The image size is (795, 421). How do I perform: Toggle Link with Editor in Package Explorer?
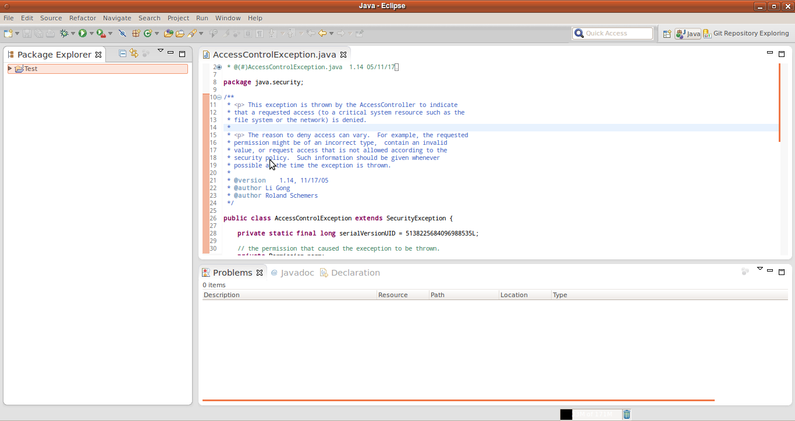134,53
